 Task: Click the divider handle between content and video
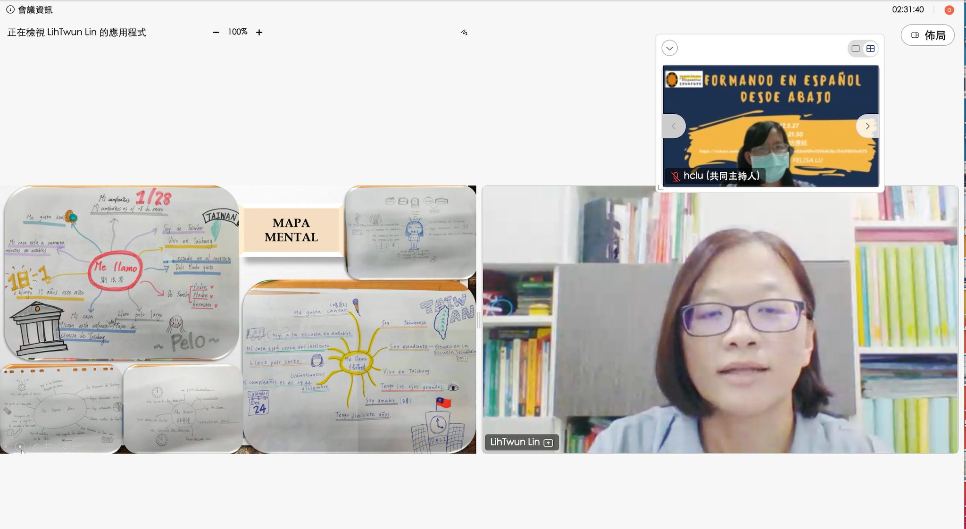point(479,320)
